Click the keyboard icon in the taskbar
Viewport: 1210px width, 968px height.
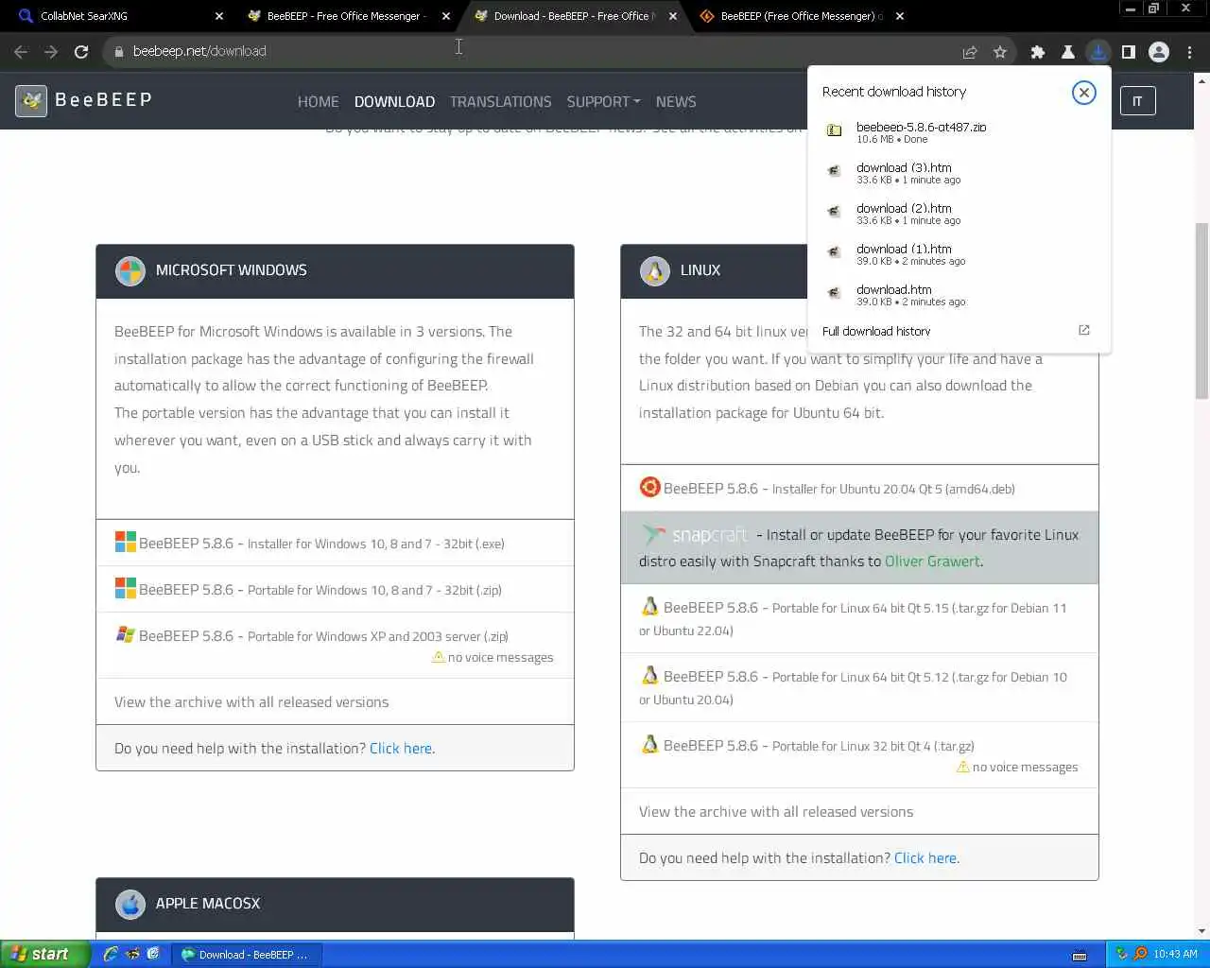1080,955
